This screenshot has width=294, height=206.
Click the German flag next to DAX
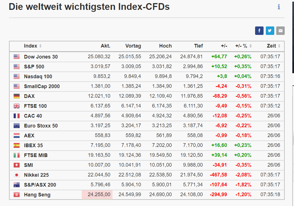click(x=17, y=96)
